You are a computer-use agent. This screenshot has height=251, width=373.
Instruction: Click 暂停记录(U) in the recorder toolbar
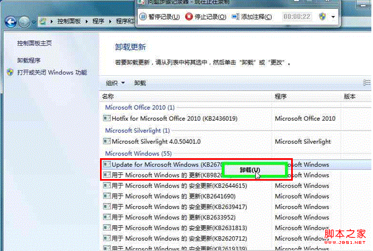click(159, 16)
